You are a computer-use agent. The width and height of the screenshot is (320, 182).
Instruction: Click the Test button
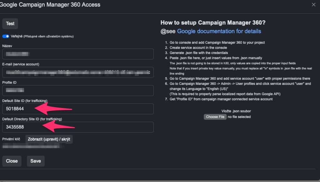10,24
